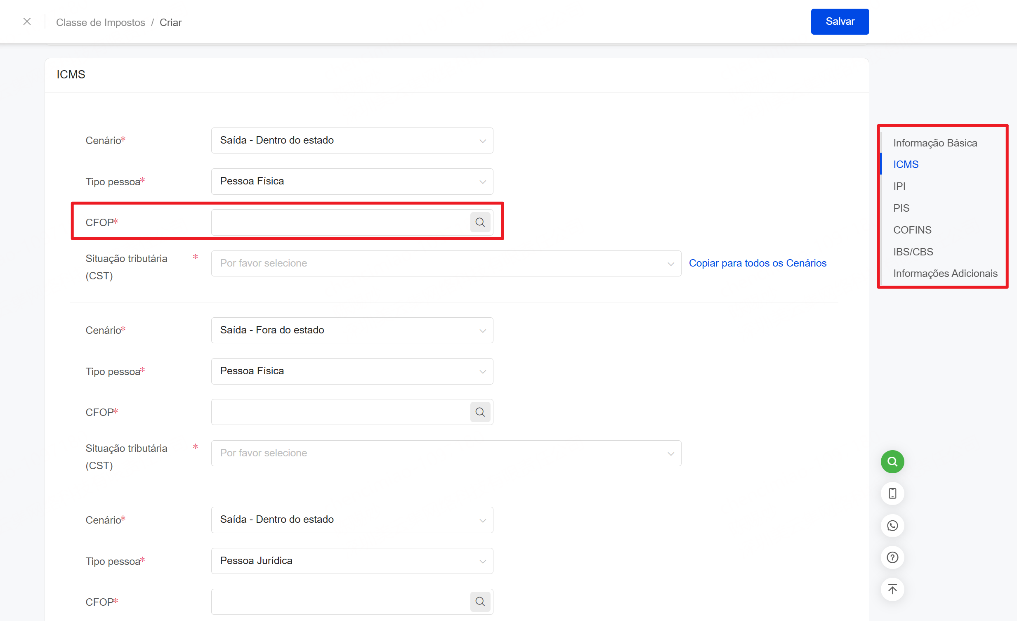Open the WhatsApp contact icon
The image size is (1017, 621).
click(892, 525)
